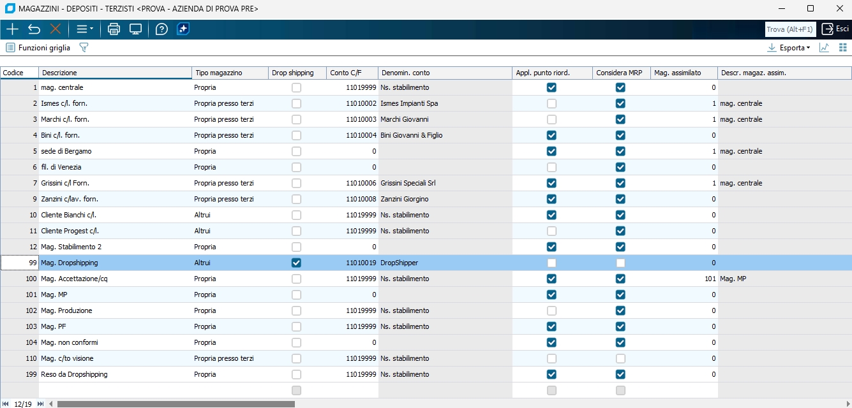852x408 pixels.
Task: Uncheck Considera MRP for mag. centrale
Action: [620, 87]
